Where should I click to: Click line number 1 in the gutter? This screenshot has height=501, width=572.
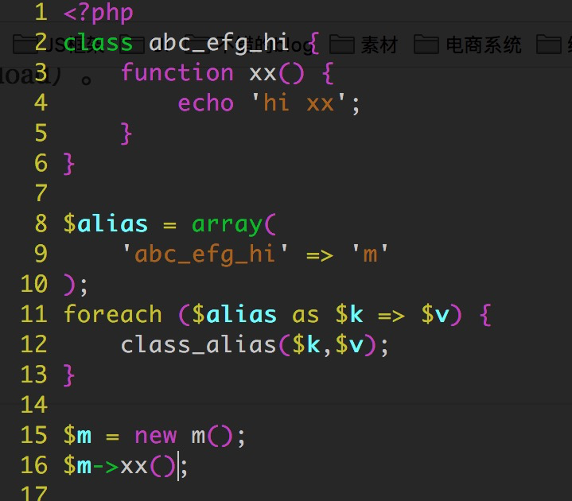40,14
